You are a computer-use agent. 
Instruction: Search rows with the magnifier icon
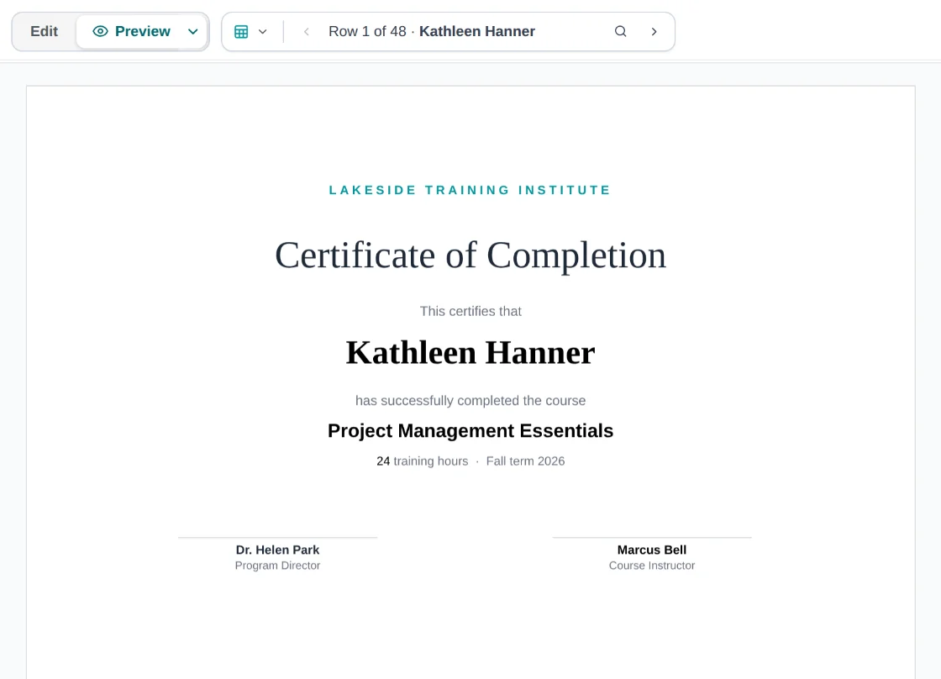(x=621, y=31)
